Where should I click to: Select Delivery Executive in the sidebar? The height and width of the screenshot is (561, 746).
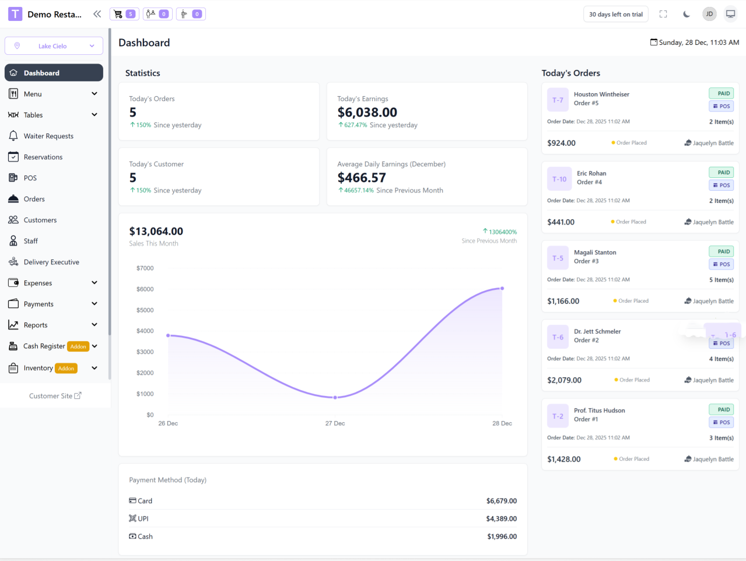point(51,262)
